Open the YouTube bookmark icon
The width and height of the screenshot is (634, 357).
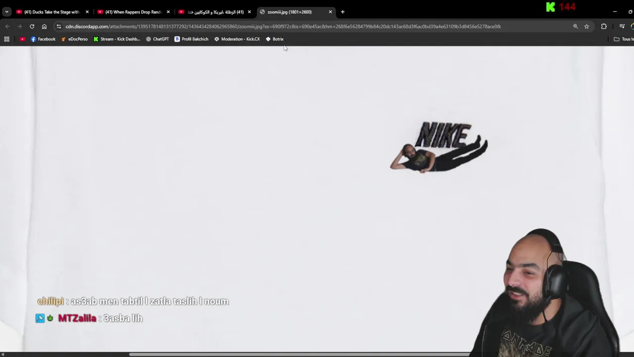pyautogui.click(x=22, y=39)
